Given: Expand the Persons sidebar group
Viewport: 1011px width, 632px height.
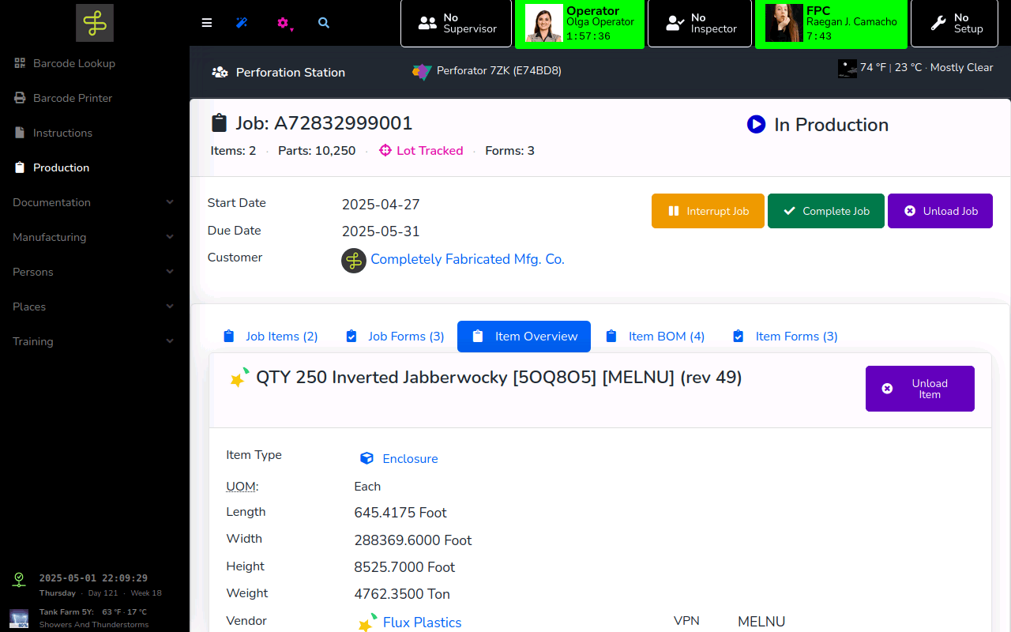Looking at the screenshot, I should (94, 272).
